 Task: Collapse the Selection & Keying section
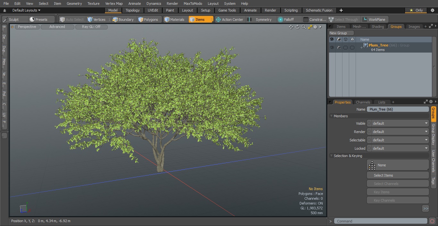click(x=331, y=156)
